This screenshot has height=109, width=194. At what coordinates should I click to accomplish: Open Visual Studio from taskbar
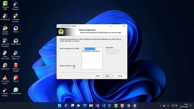click(97, 106)
